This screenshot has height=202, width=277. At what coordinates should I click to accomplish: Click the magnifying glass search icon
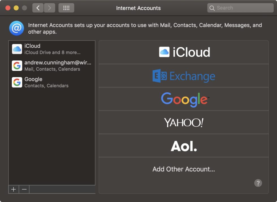[x=212, y=8]
